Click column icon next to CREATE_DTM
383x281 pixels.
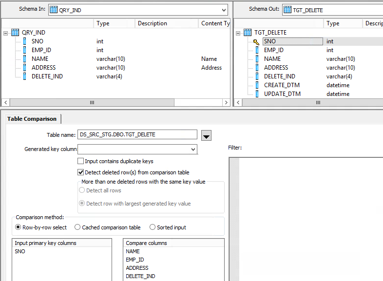click(x=257, y=85)
